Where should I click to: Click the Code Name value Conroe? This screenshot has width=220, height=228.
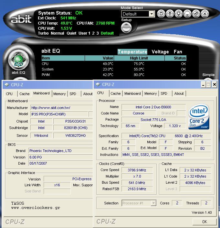139,113
